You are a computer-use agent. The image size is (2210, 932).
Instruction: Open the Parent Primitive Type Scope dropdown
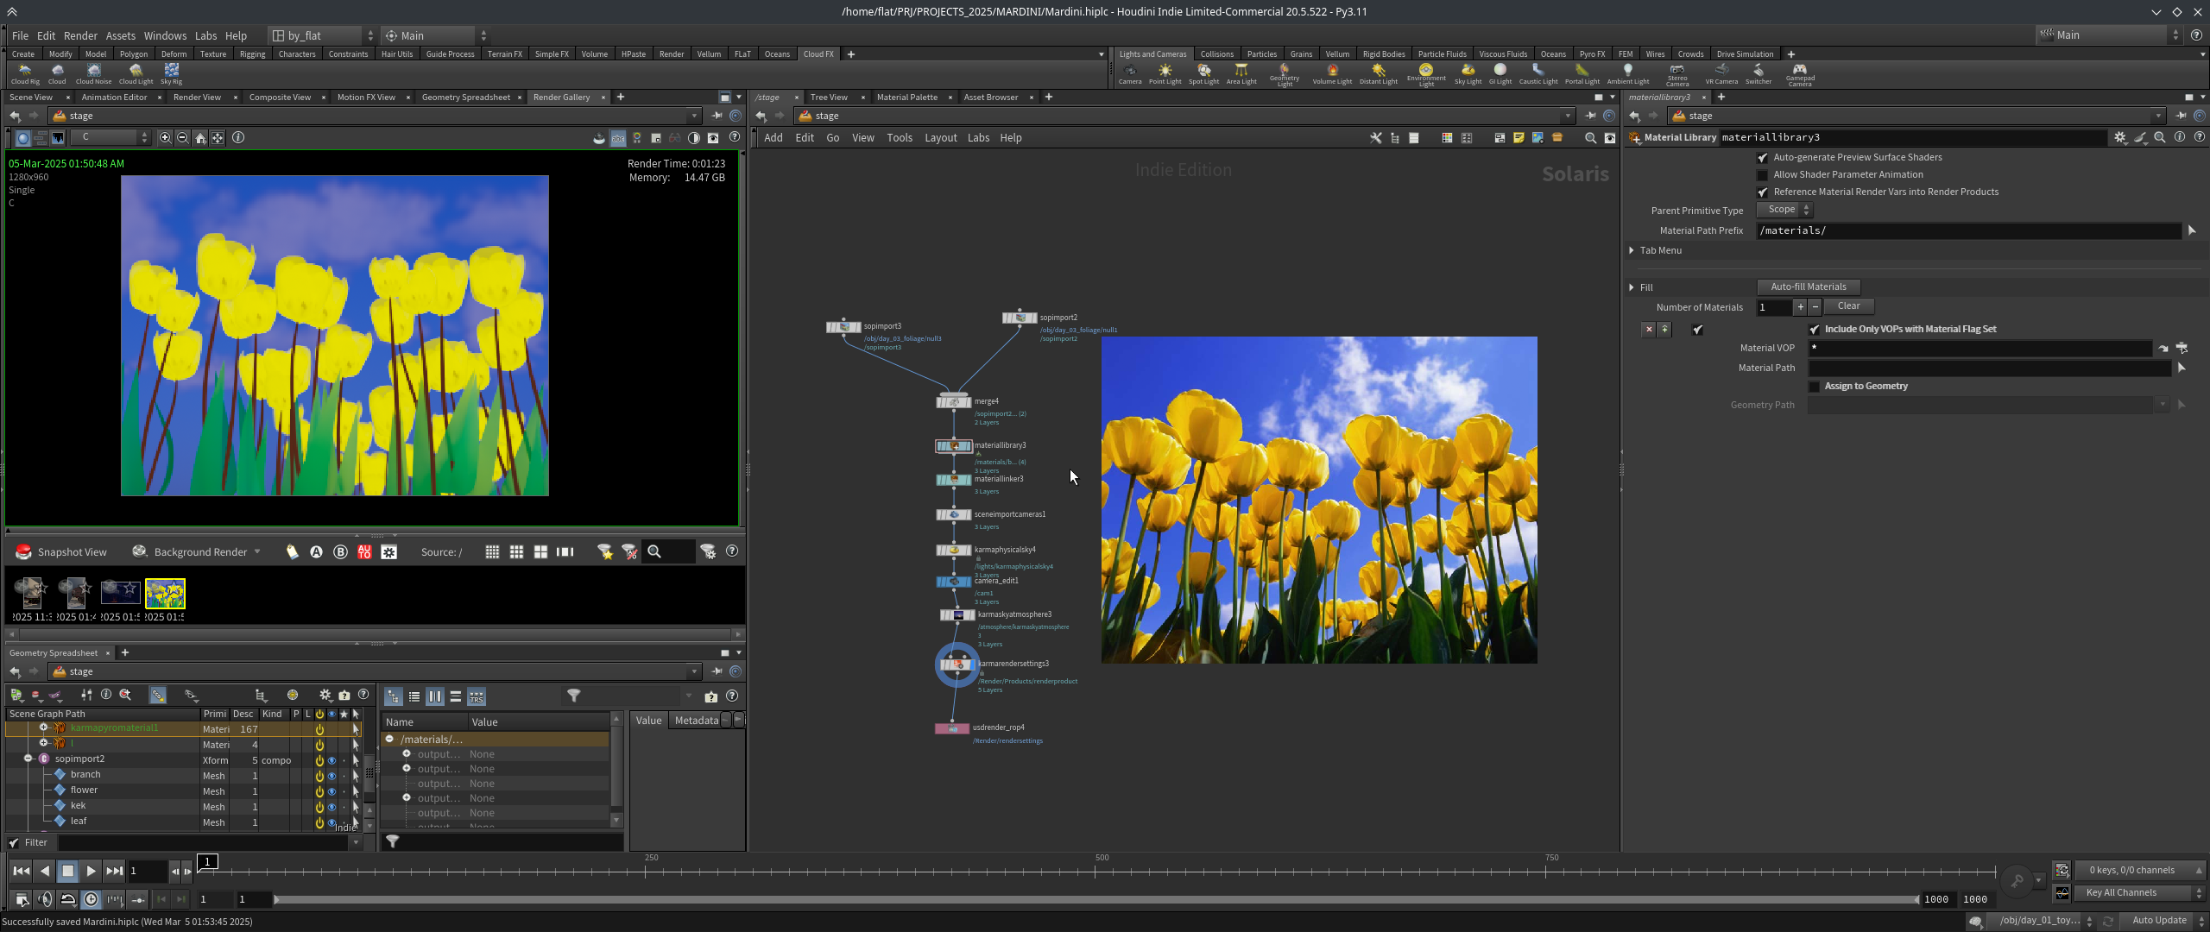pyautogui.click(x=1785, y=210)
